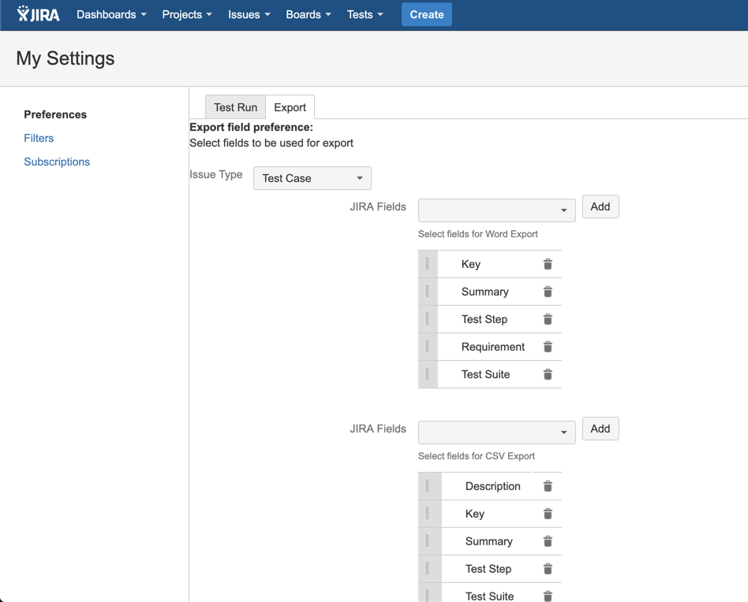748x602 pixels.
Task: Grab drag handle of Word Export Summary row
Action: pyautogui.click(x=428, y=292)
